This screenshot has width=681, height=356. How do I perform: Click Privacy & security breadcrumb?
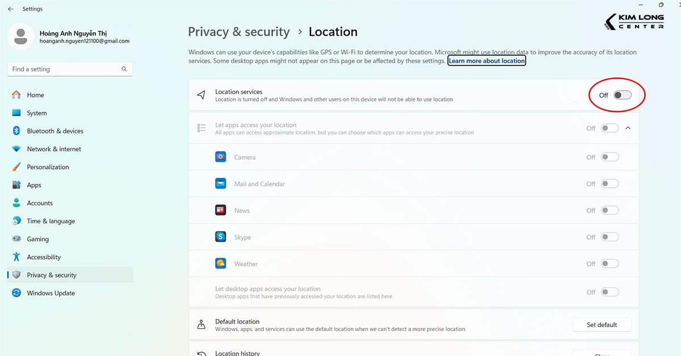239,32
